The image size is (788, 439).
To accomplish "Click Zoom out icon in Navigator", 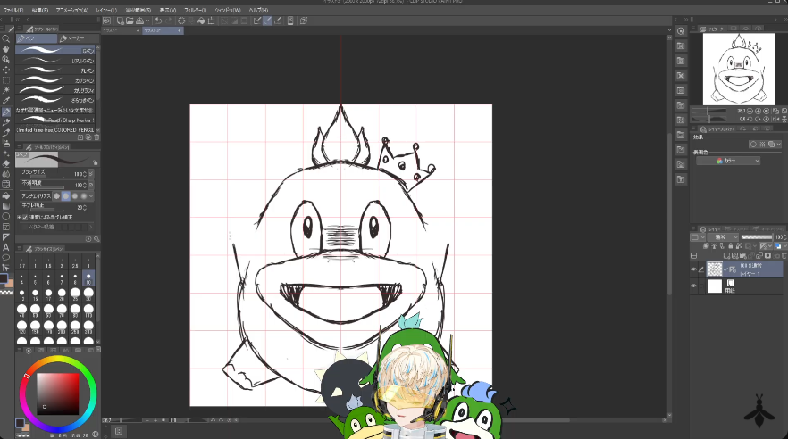I will click(750, 111).
